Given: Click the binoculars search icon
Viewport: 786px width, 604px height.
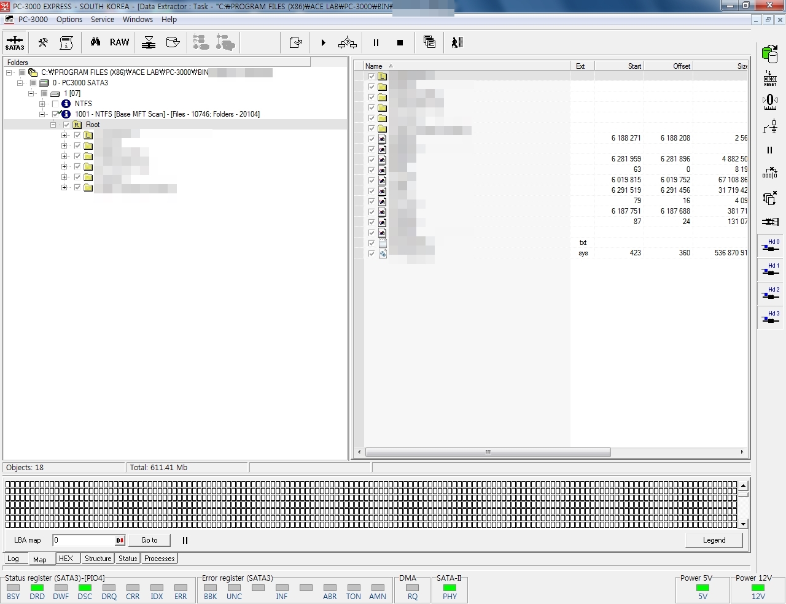Looking at the screenshot, I should [x=95, y=42].
